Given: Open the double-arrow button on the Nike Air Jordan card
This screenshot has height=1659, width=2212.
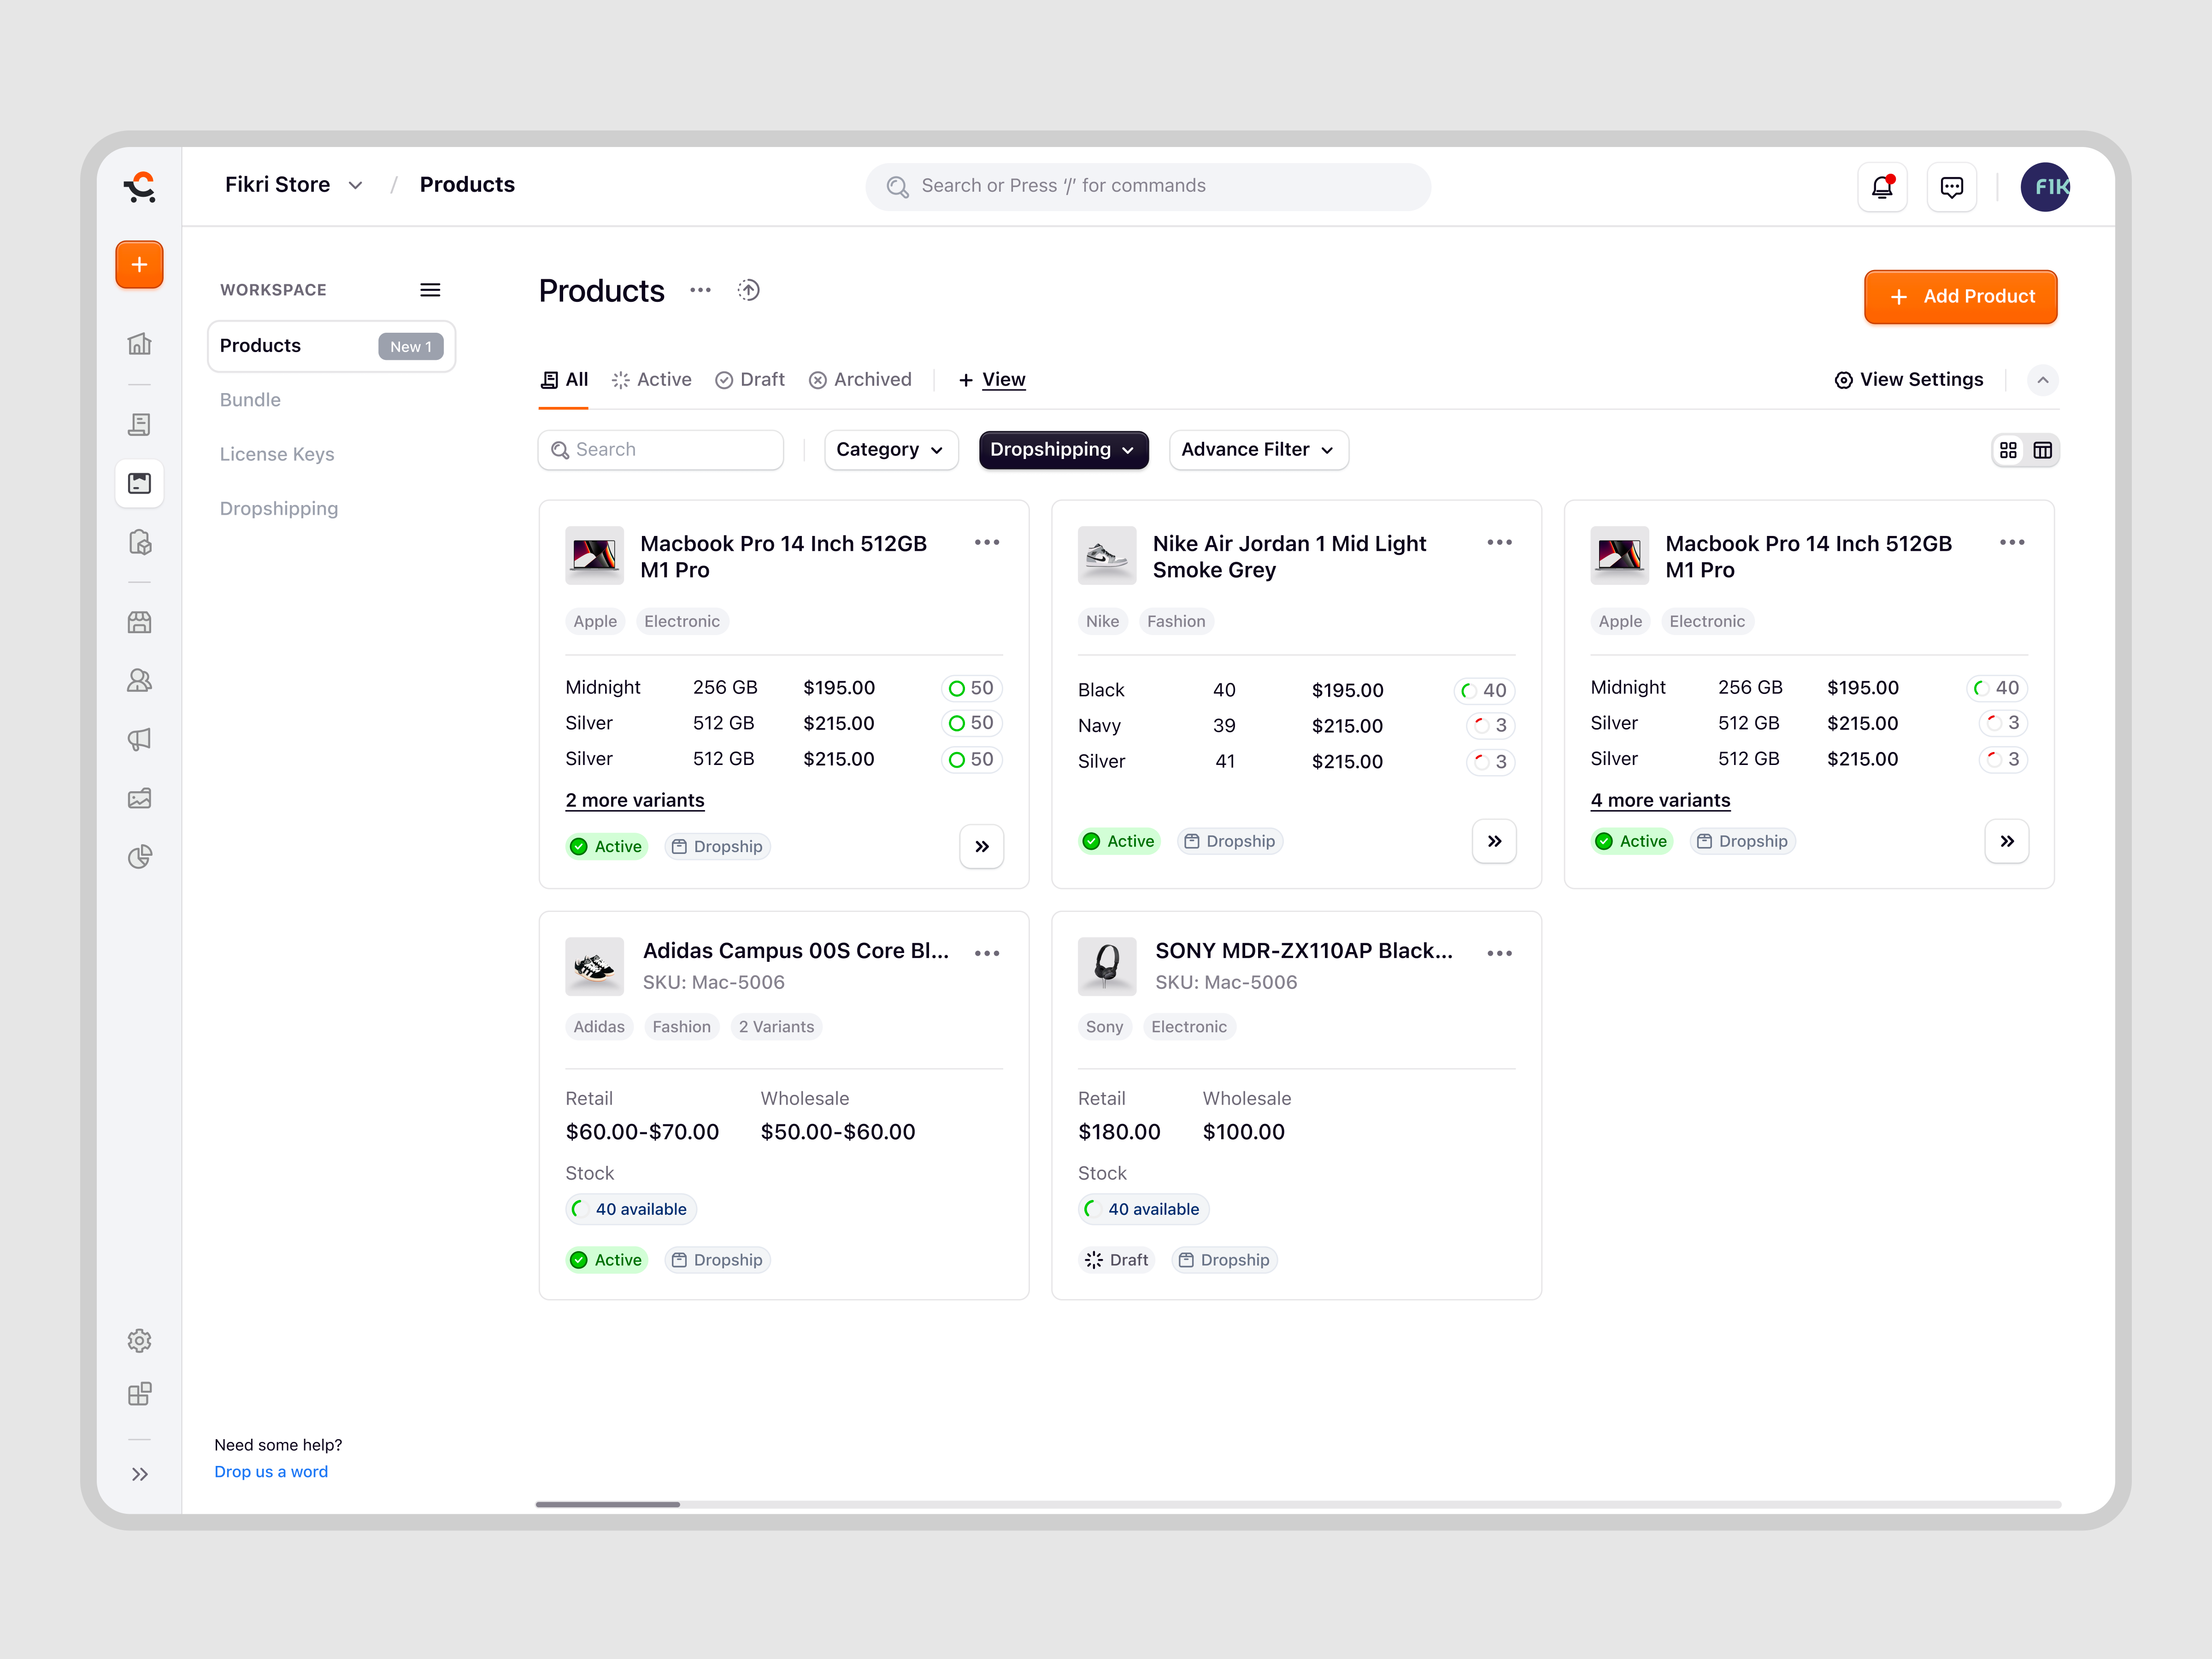Looking at the screenshot, I should point(1494,841).
